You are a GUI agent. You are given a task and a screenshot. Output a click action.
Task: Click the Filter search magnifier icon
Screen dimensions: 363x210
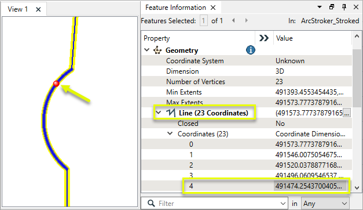(151, 203)
